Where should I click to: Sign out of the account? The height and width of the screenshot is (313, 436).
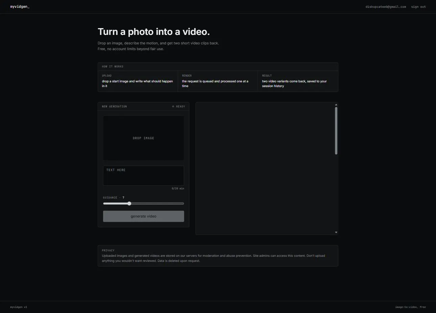[418, 7]
